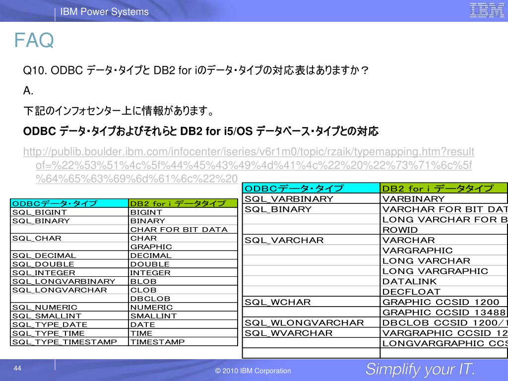The image size is (508, 381).
Task: Select the "CLOB" cell
Action: pos(183,290)
